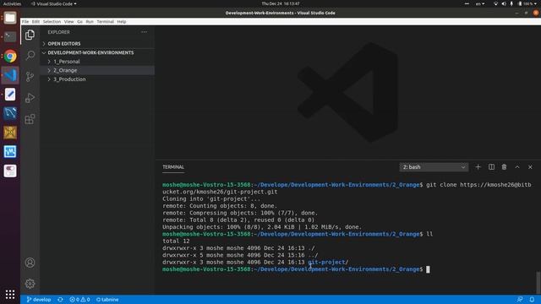Click the feedback icon in status bar
This screenshot has height=304, width=541.
pos(520,300)
